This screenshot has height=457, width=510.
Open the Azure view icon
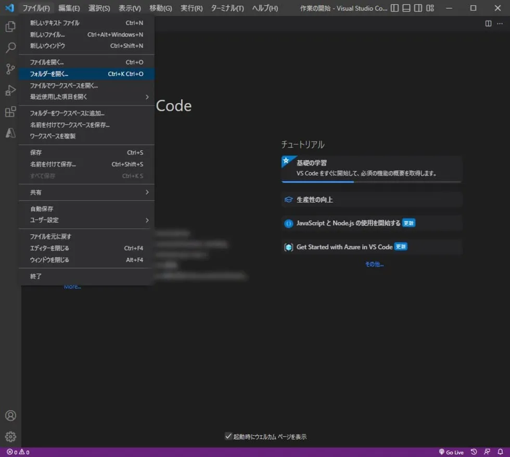pyautogui.click(x=10, y=133)
